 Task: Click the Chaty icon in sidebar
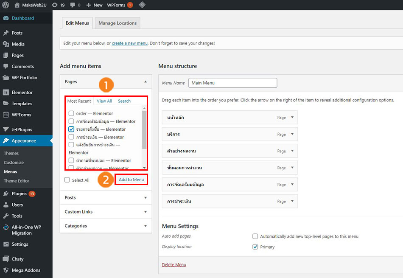pyautogui.click(x=6, y=259)
